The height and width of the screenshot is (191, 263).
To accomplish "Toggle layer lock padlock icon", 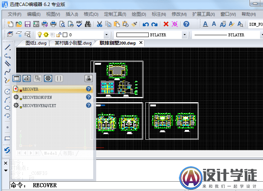I will tap(59, 34).
